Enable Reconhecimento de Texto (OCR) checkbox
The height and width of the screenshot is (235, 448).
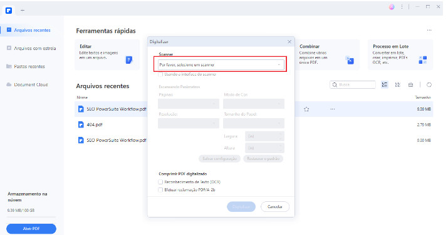click(x=160, y=182)
